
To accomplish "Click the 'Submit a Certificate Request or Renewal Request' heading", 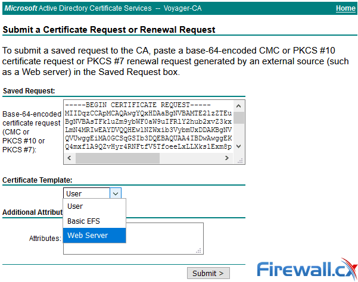I will (109, 30).
